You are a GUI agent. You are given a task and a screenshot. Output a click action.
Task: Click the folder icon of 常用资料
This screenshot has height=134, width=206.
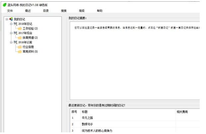20,52
